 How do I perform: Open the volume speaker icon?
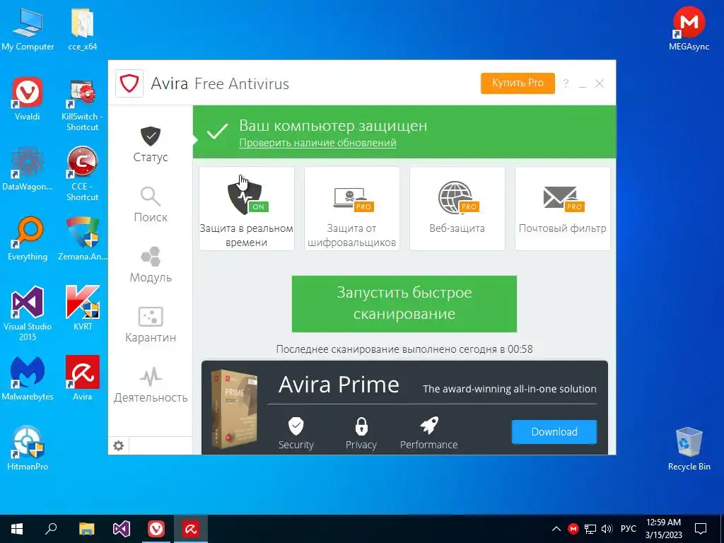[x=607, y=529]
